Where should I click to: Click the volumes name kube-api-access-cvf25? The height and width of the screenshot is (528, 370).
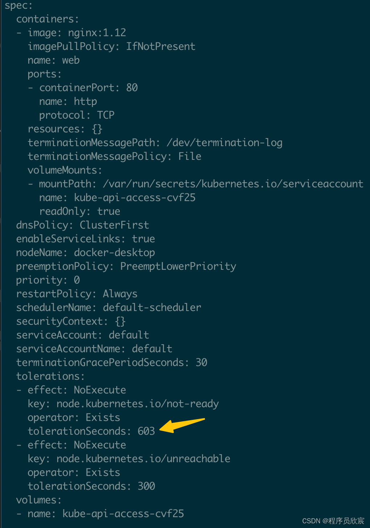pyautogui.click(x=123, y=514)
